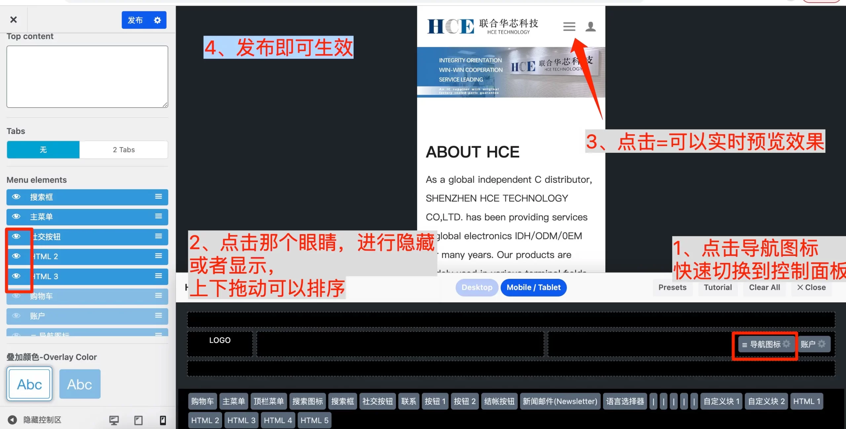The width and height of the screenshot is (846, 429).
Task: Switch to Desktop header builder tab
Action: pyautogui.click(x=477, y=287)
